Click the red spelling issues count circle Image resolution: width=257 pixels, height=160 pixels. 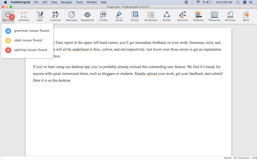[x=8, y=50]
